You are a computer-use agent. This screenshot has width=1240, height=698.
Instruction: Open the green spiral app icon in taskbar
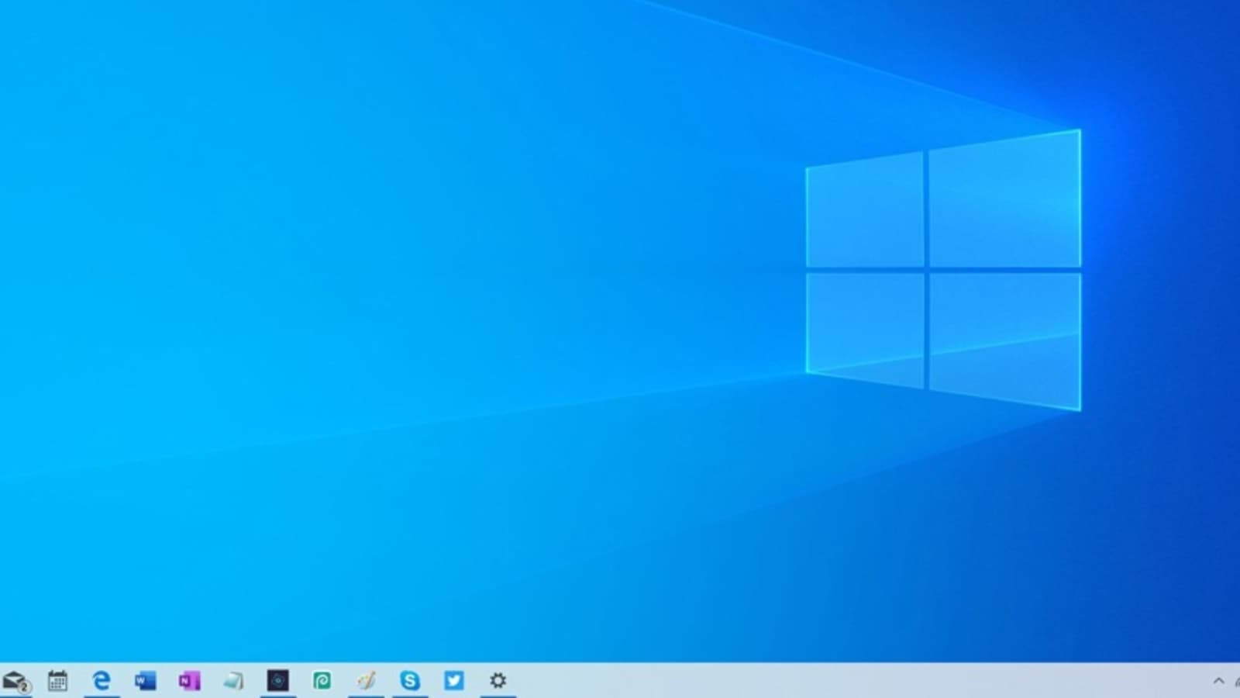pos(322,681)
